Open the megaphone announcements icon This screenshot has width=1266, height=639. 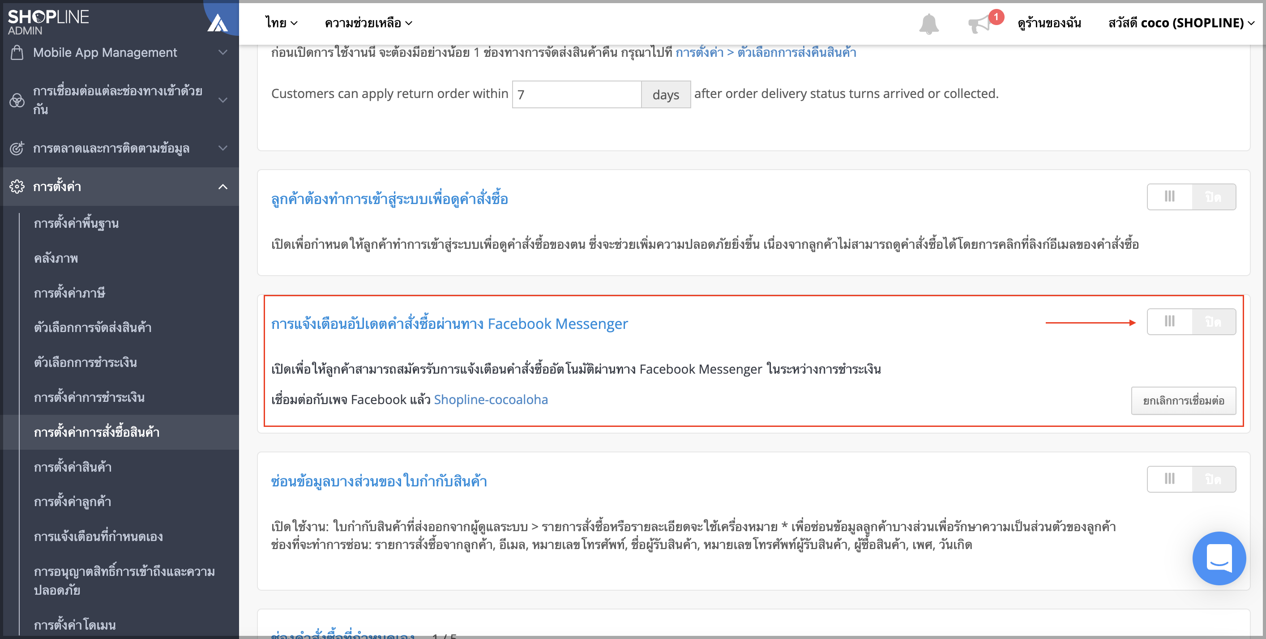click(x=979, y=24)
